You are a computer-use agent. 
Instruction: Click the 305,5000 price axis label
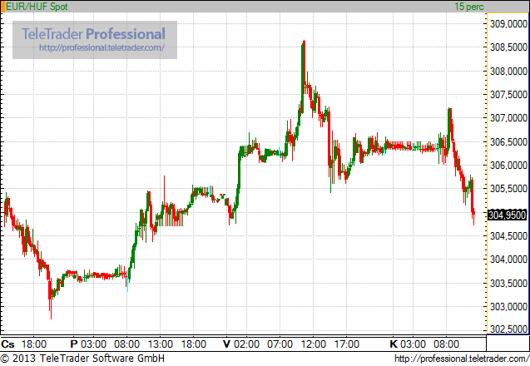point(508,189)
